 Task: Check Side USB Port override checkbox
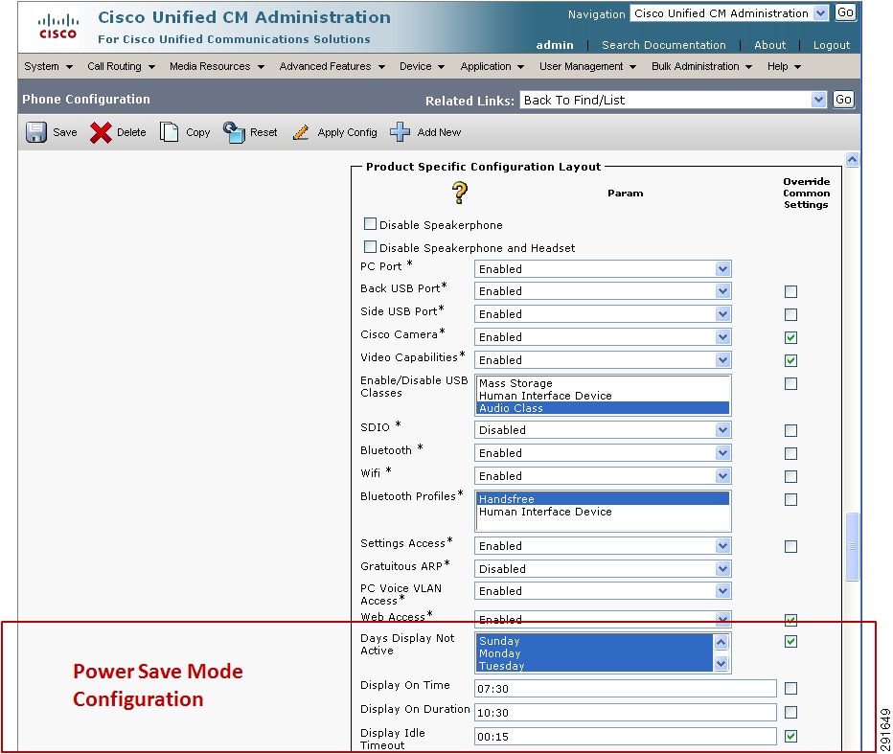tap(790, 314)
